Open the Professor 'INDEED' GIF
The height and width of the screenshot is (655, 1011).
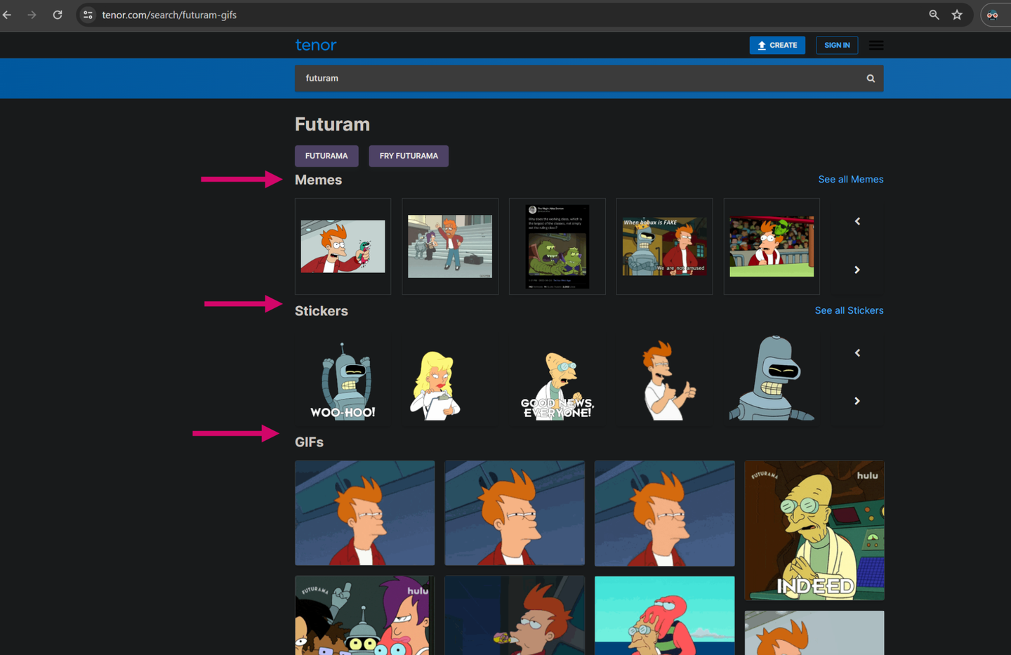pyautogui.click(x=814, y=530)
